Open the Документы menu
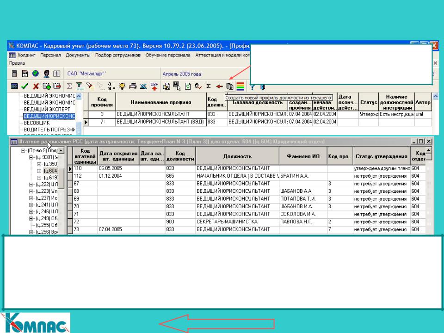 (x=78, y=55)
